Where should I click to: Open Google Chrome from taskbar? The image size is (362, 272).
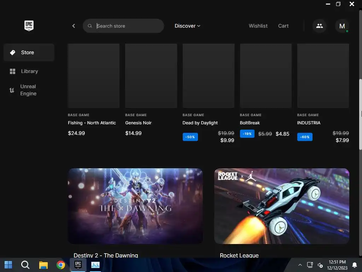point(61,265)
